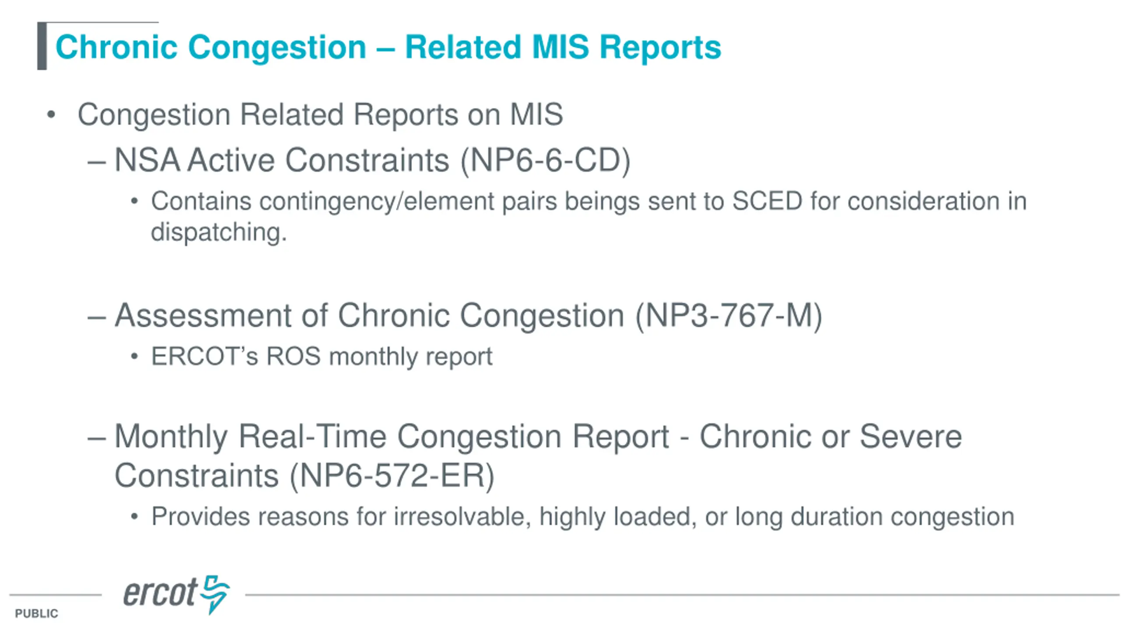Screen dimensions: 1121x630
Task: Click the bullet before Congestion Related Reports
Action: tap(51, 115)
